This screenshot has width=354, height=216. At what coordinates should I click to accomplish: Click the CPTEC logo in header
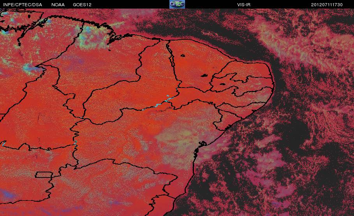click(x=177, y=4)
